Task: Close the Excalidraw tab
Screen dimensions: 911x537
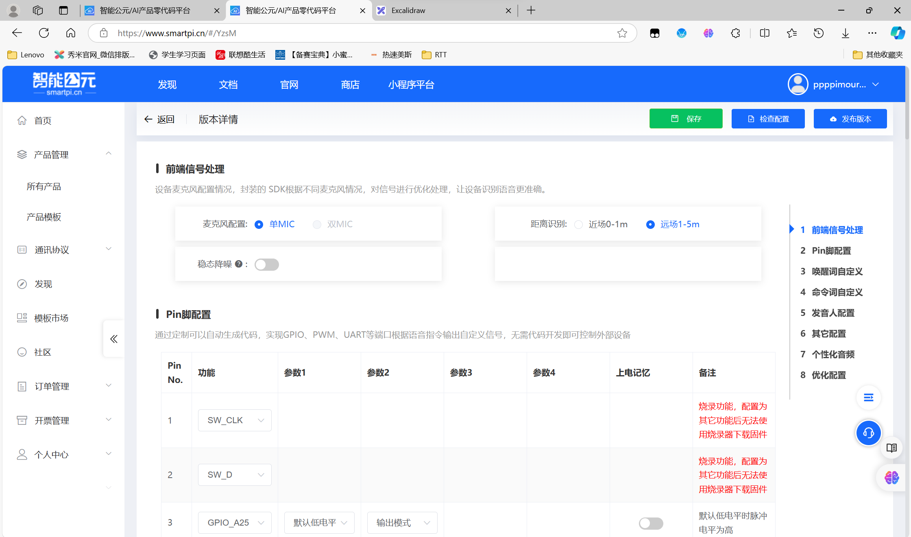Action: point(508,11)
